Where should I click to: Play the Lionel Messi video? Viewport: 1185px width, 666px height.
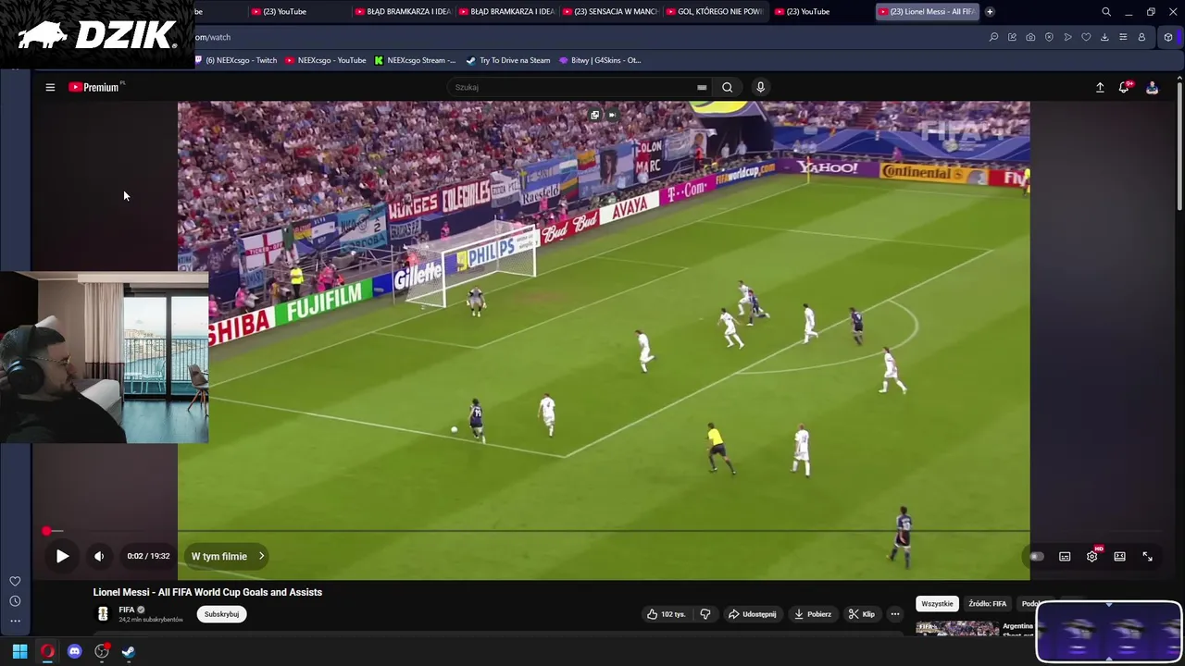click(62, 556)
